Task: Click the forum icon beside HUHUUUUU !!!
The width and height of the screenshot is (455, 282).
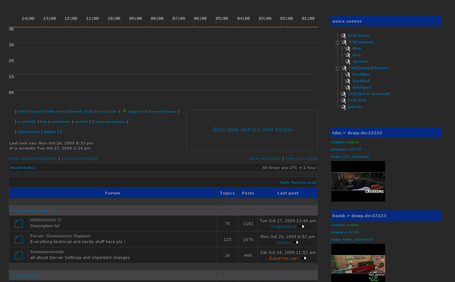Action: tap(19, 224)
